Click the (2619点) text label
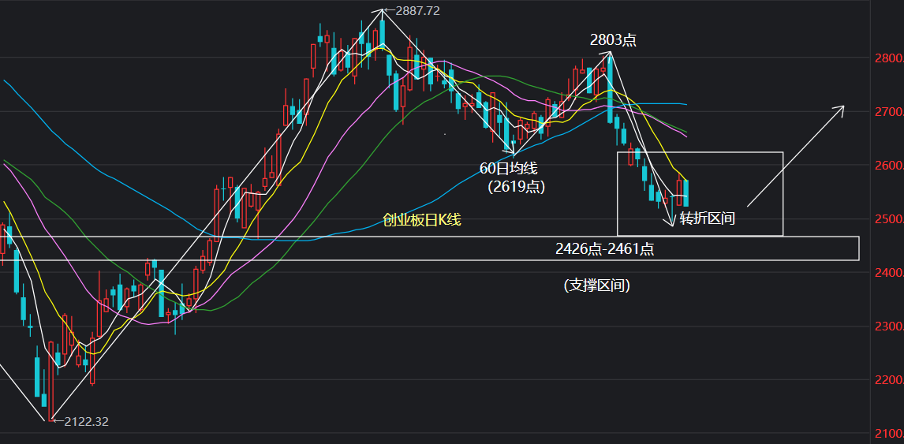This screenshot has height=444, width=904. 516,187
